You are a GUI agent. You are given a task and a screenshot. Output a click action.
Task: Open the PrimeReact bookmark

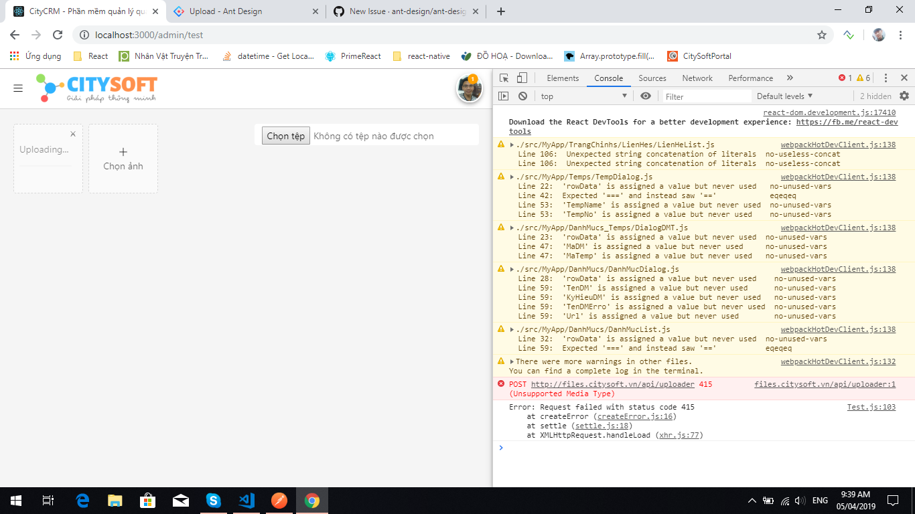(x=352, y=56)
